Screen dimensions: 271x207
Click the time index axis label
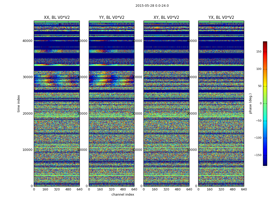pos(19,103)
